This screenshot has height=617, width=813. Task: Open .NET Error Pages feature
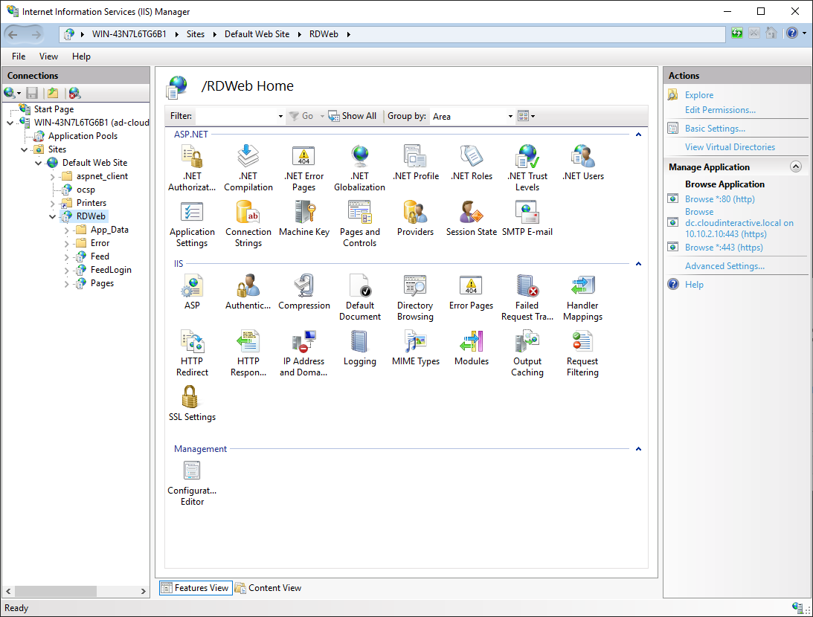(303, 168)
